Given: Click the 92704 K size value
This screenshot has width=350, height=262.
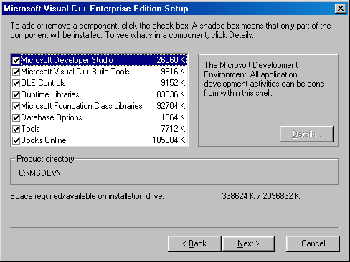Looking at the screenshot, I should coord(171,106).
